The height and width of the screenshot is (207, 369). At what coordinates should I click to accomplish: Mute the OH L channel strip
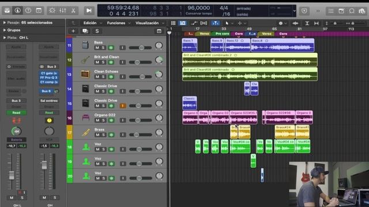[12, 198]
